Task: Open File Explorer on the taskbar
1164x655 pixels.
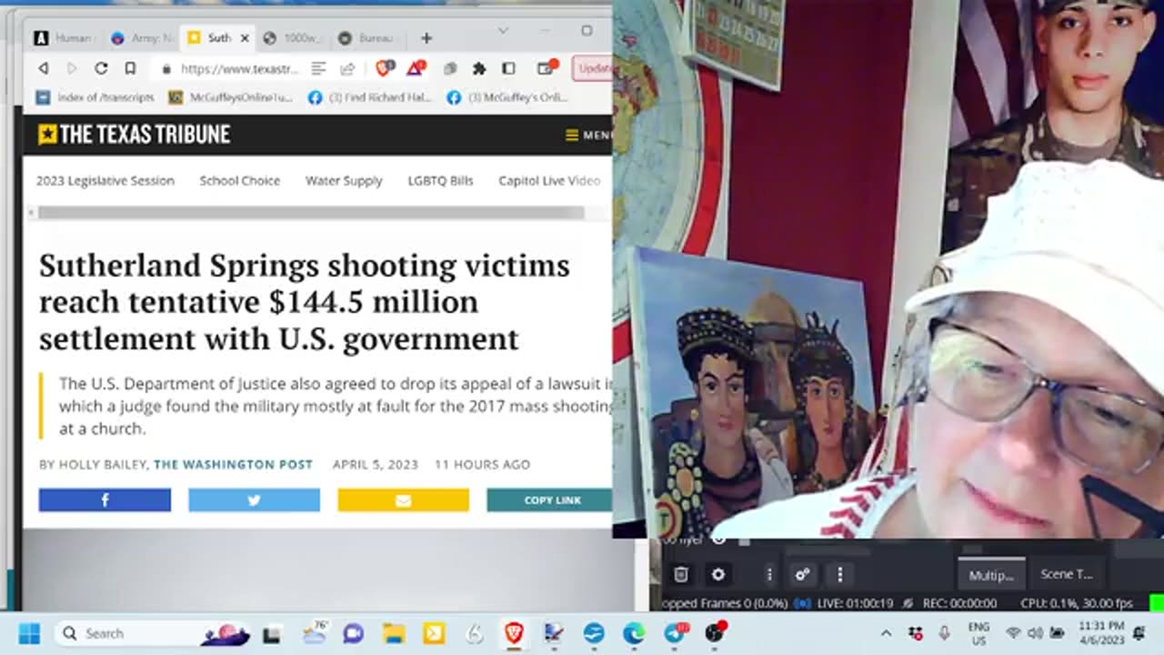Action: [393, 633]
